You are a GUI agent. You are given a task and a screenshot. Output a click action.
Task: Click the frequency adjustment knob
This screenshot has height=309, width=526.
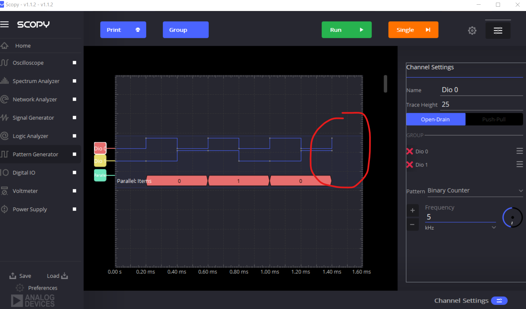[512, 217]
